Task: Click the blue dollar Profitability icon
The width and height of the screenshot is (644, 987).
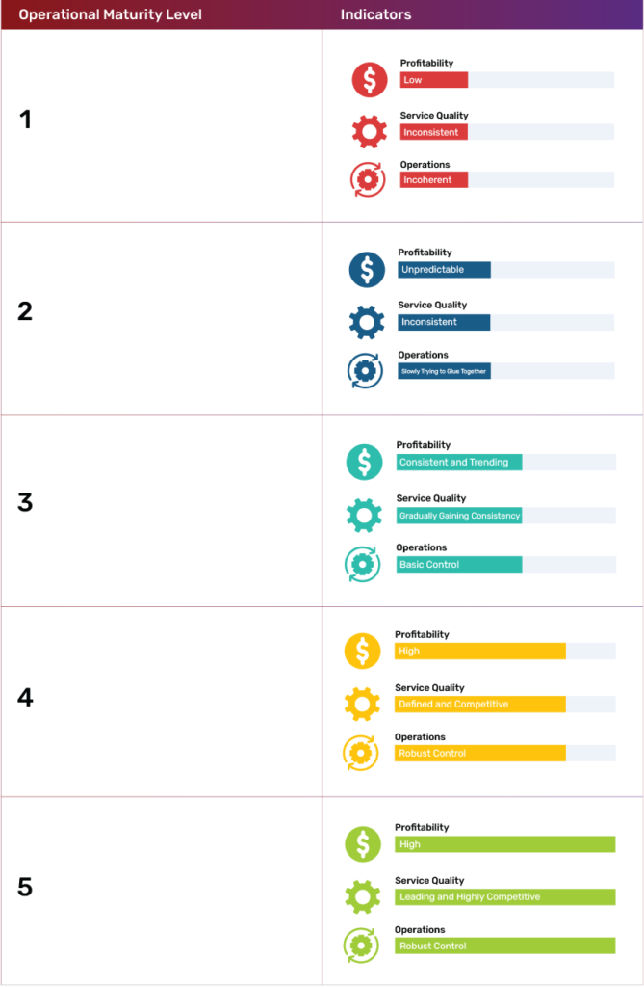Action: [367, 270]
